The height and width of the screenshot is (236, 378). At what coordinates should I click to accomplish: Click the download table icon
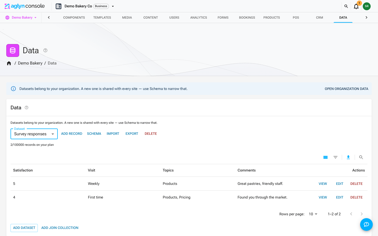click(348, 157)
